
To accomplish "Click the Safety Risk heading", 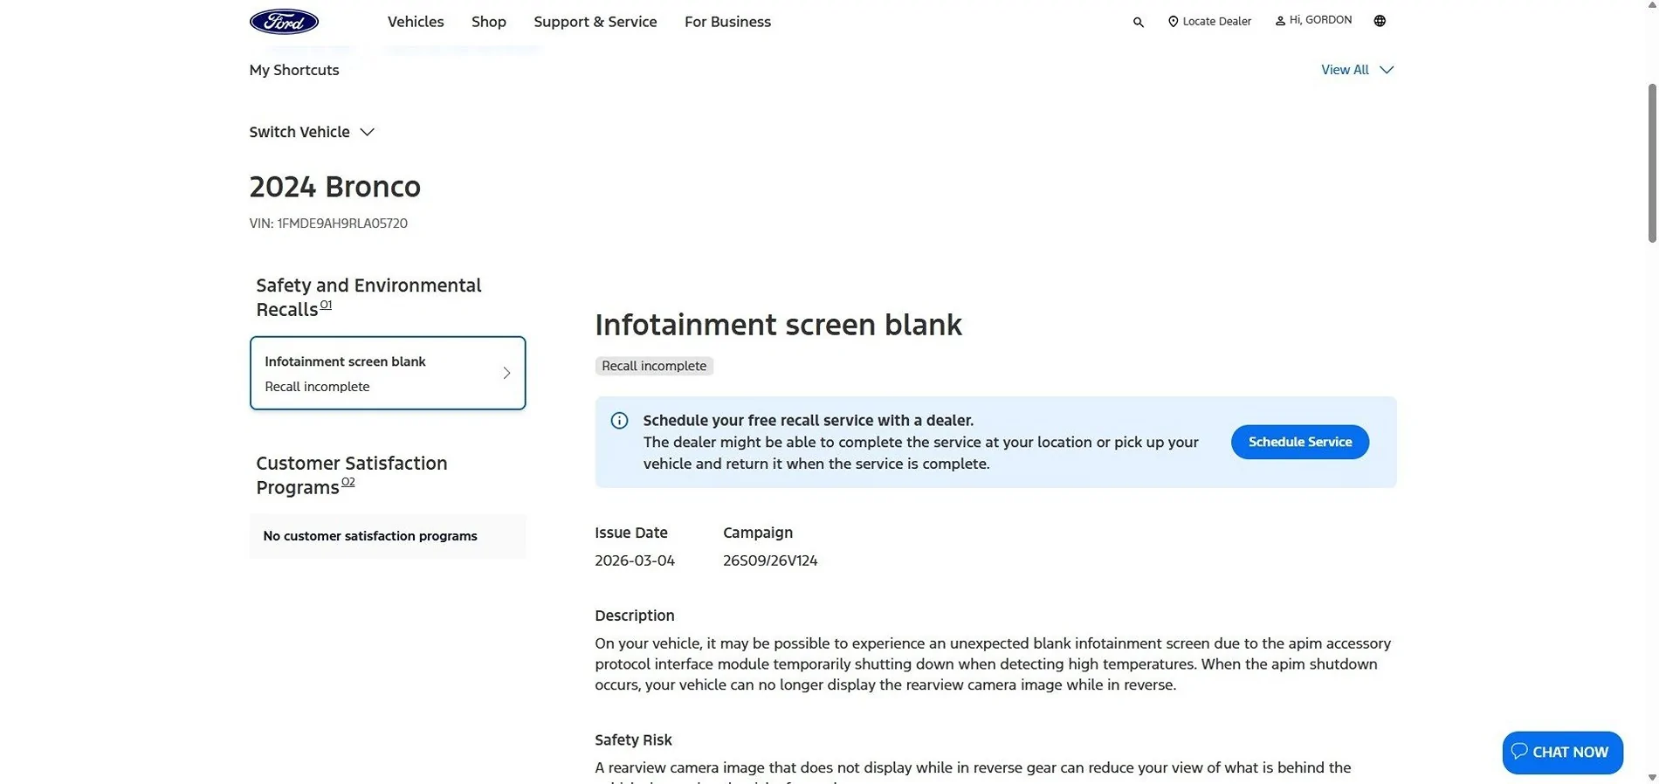I will pyautogui.click(x=633, y=740).
